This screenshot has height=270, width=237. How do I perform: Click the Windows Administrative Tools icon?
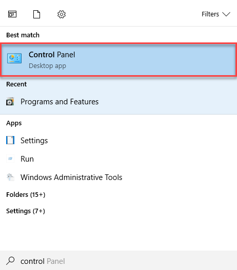click(10, 177)
